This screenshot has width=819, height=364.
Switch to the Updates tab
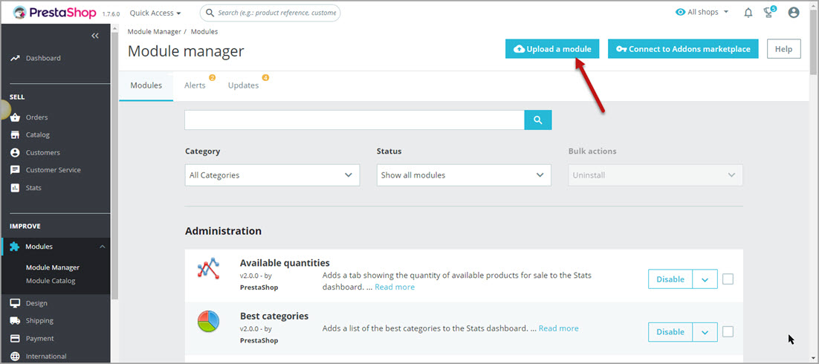(x=244, y=85)
